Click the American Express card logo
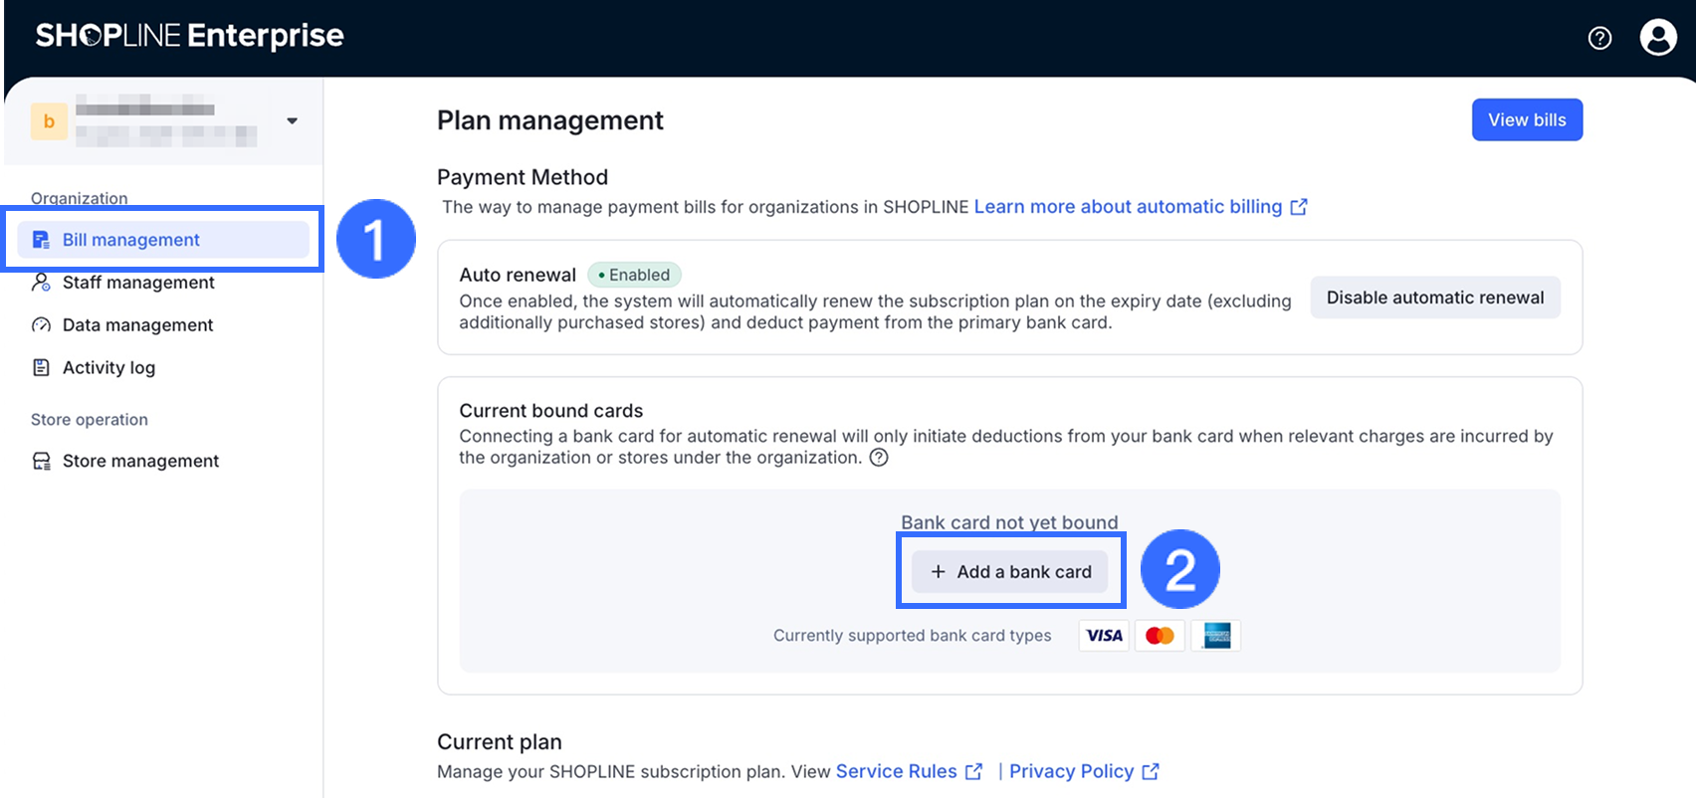This screenshot has height=798, width=1696. 1216,636
